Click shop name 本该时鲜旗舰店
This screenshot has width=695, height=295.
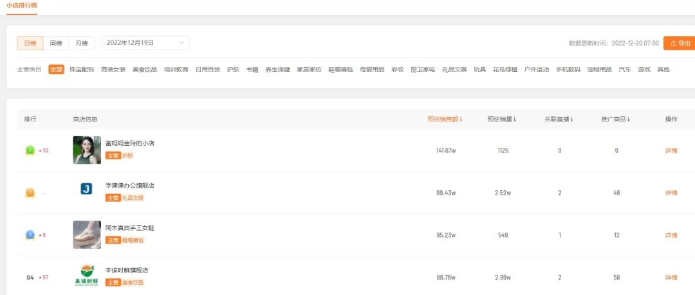click(x=127, y=270)
